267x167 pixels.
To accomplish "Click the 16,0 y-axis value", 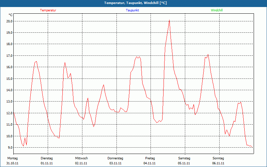I will [x=9, y=67].
